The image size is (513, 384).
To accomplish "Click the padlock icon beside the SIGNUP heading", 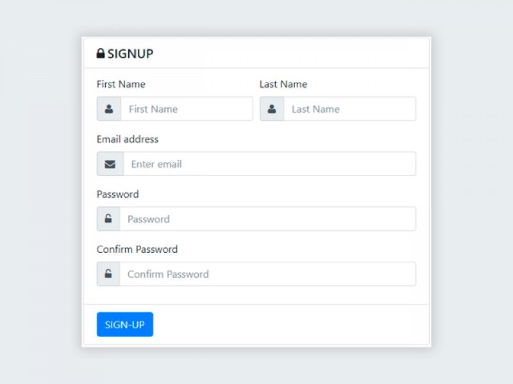I will [101, 54].
